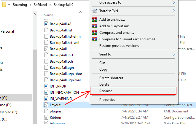196x124 pixels.
Task: Open dropdown arrow after Softland breadcrumb
Action: [x=50, y=5]
